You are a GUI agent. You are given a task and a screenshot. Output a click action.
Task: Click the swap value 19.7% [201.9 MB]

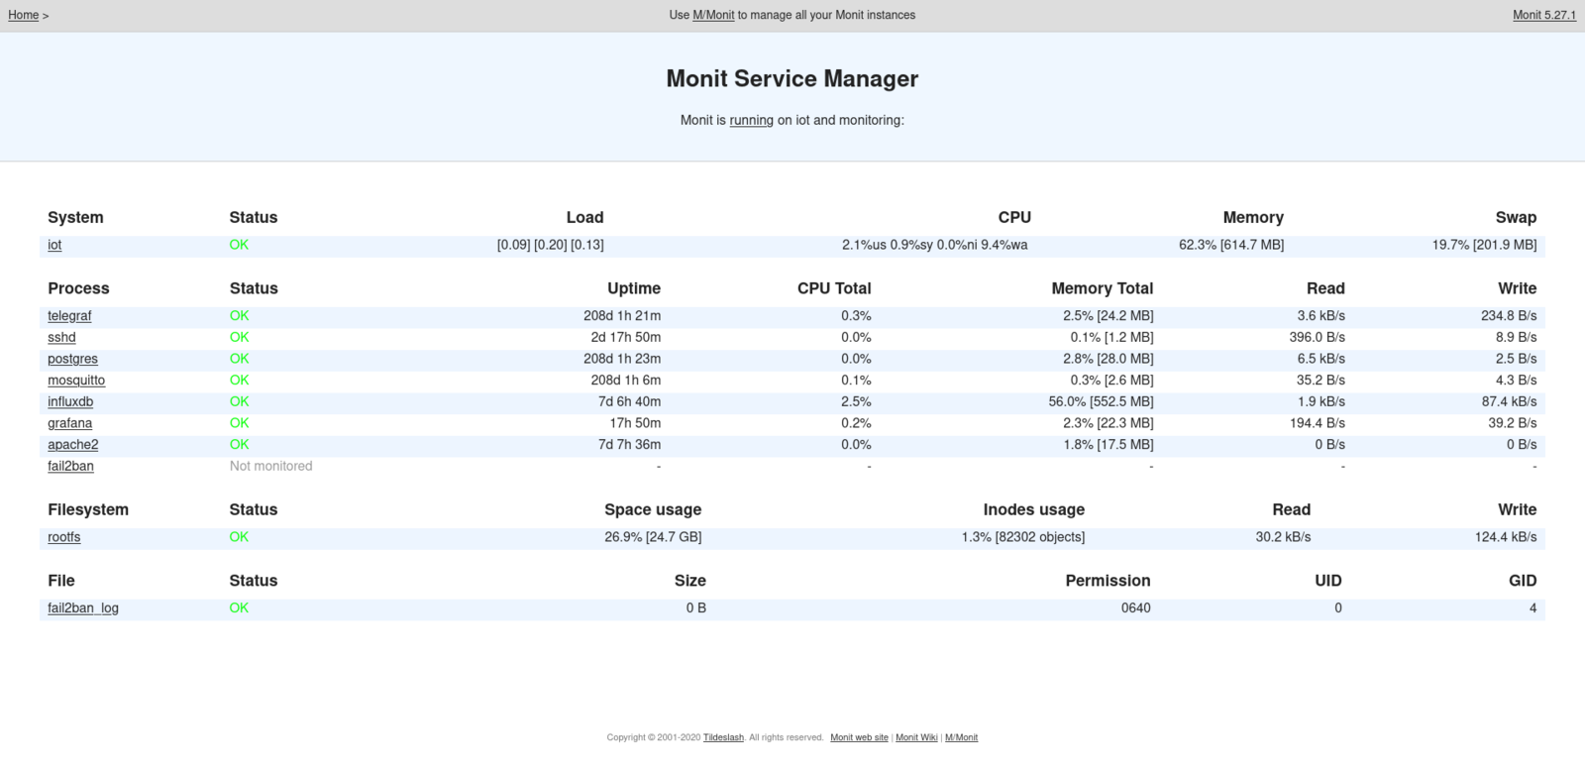pyautogui.click(x=1484, y=245)
